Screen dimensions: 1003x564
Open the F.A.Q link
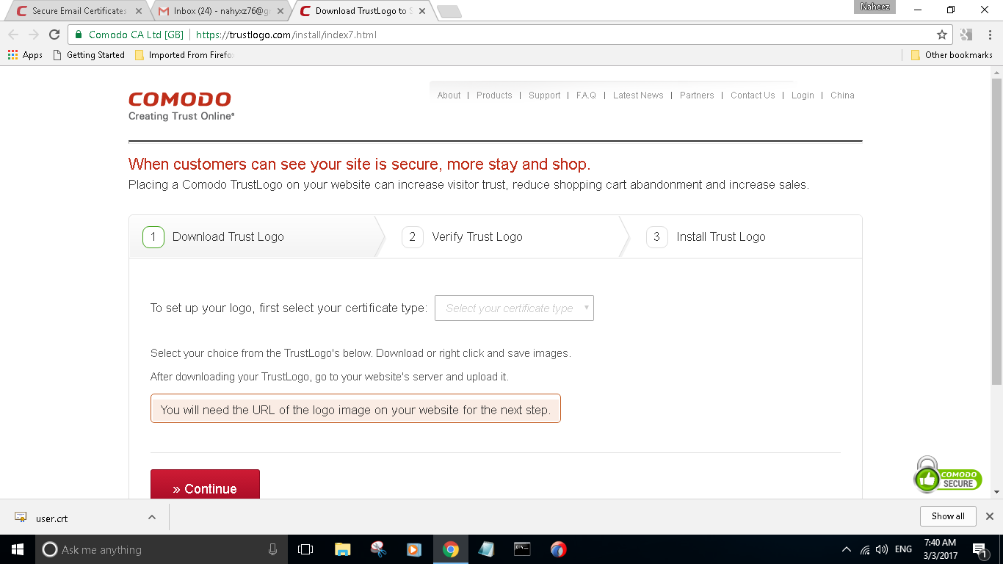pos(586,95)
